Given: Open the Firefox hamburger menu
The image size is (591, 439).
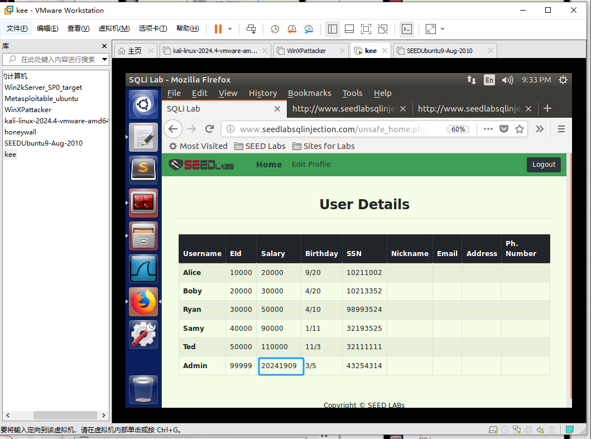Looking at the screenshot, I should 561,129.
